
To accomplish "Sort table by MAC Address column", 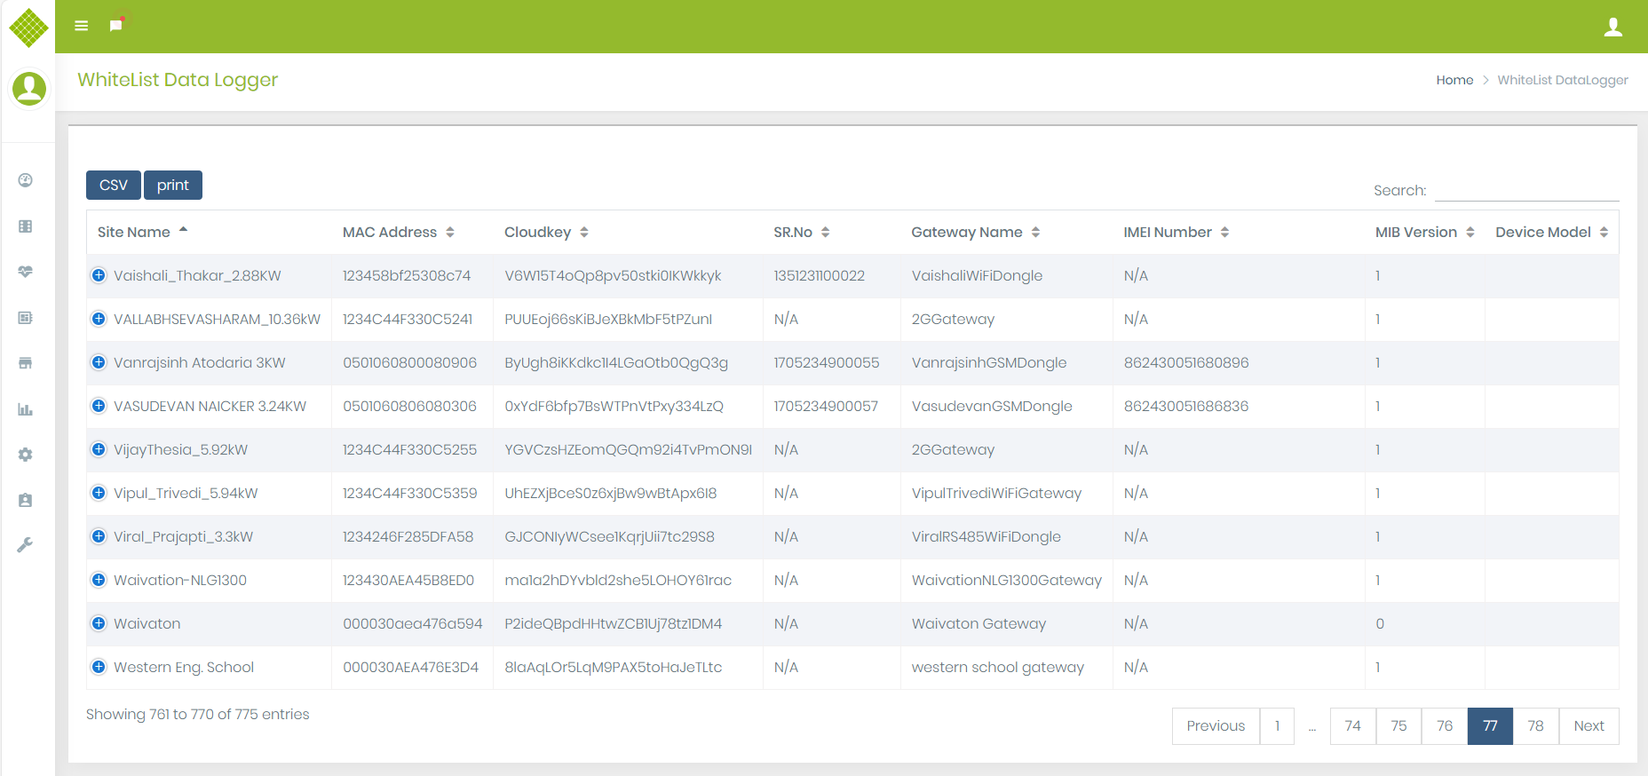I will click(x=398, y=232).
